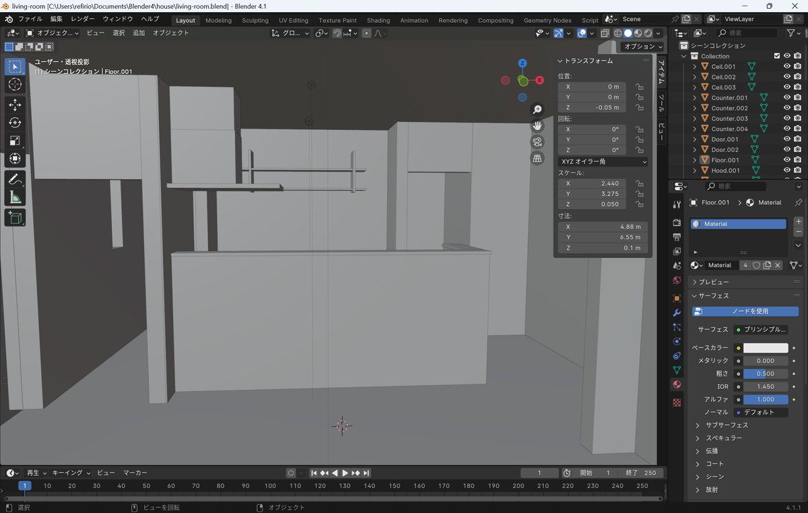The image size is (808, 513).
Task: Open the UV Editing workspace tab
Action: point(294,20)
